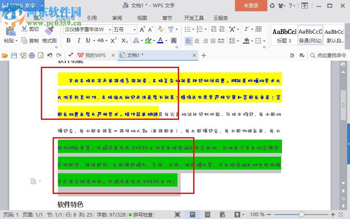This screenshot has width=350, height=219.
Task: Decrease paragraph indent
Action: pos(214,29)
